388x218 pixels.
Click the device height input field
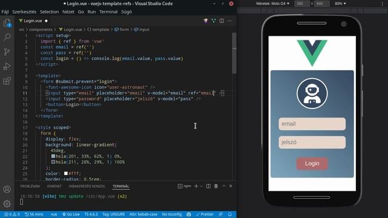click(322, 4)
